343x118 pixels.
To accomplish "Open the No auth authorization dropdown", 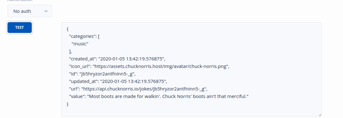I will click(30, 11).
